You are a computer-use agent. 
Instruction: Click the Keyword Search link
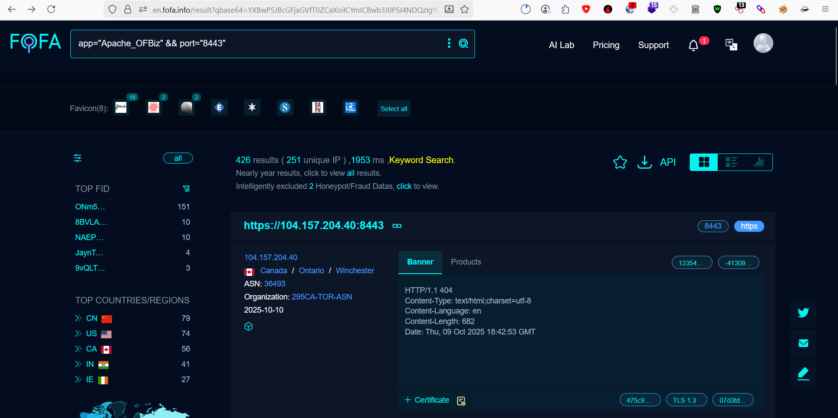(421, 160)
